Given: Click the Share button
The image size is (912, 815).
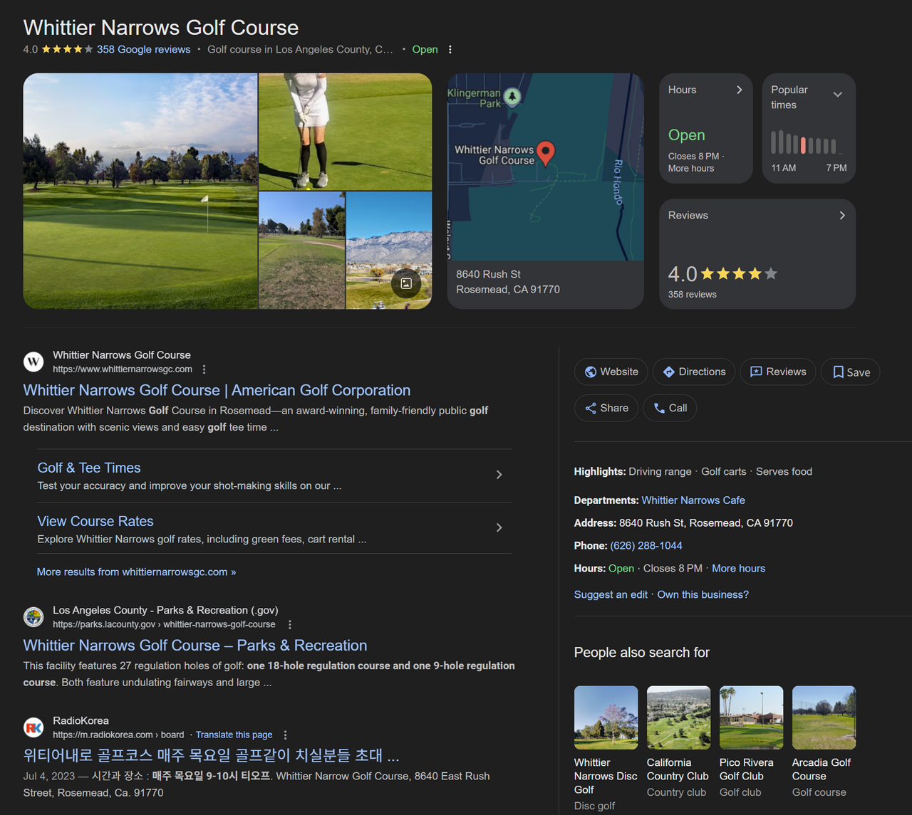Looking at the screenshot, I should tap(606, 409).
